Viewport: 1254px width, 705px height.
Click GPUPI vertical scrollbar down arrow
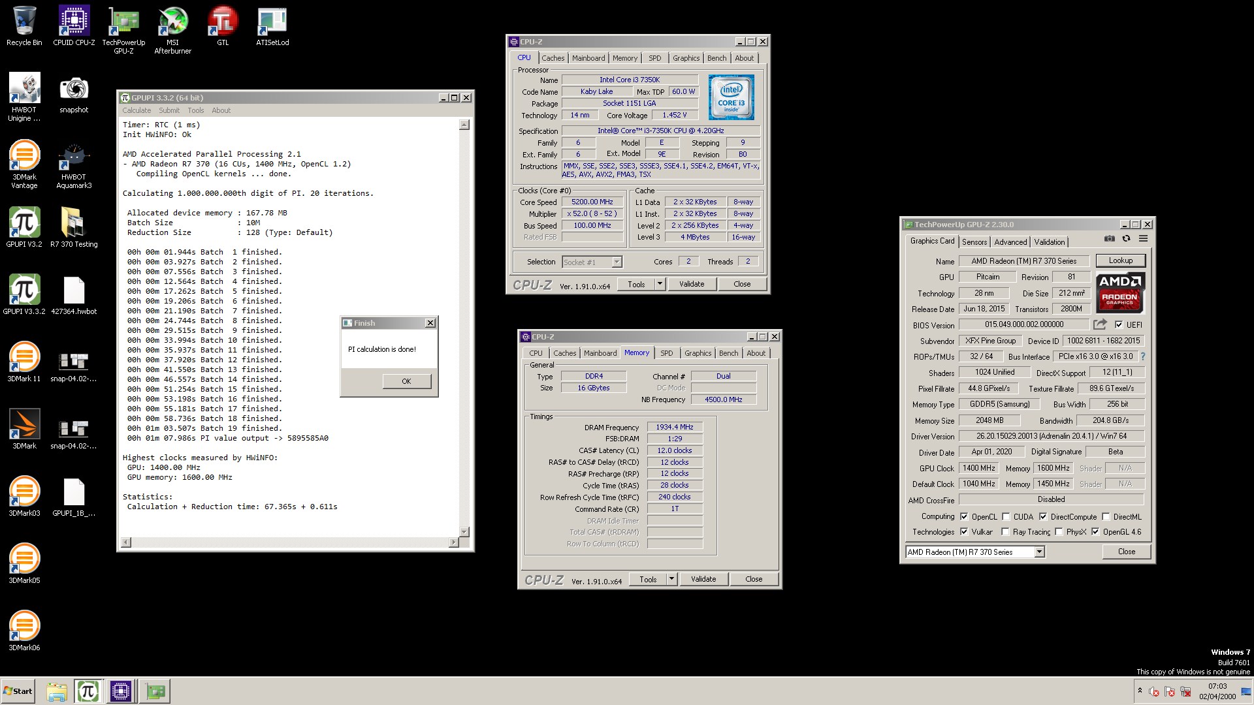pyautogui.click(x=464, y=532)
